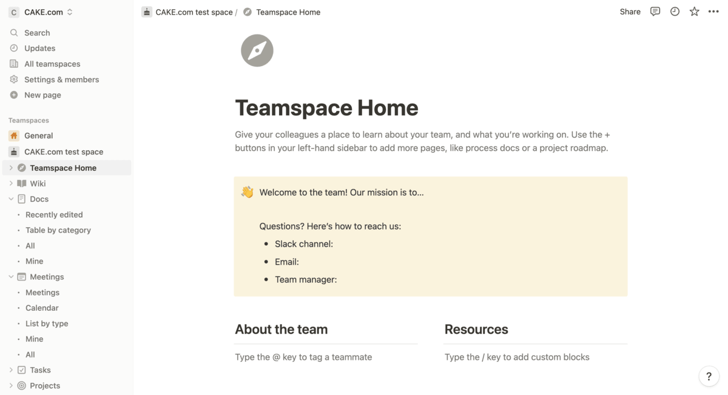
Task: Collapse the Meetings section in sidebar
Action: (11, 277)
